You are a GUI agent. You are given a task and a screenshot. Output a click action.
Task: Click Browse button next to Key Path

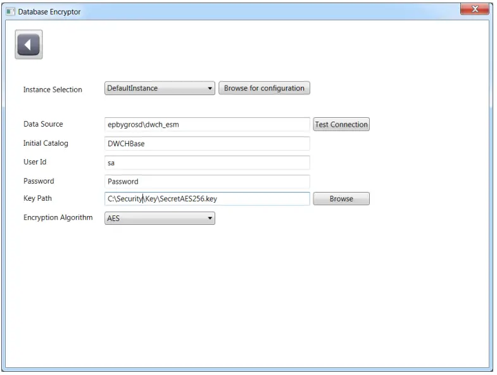[x=341, y=199]
